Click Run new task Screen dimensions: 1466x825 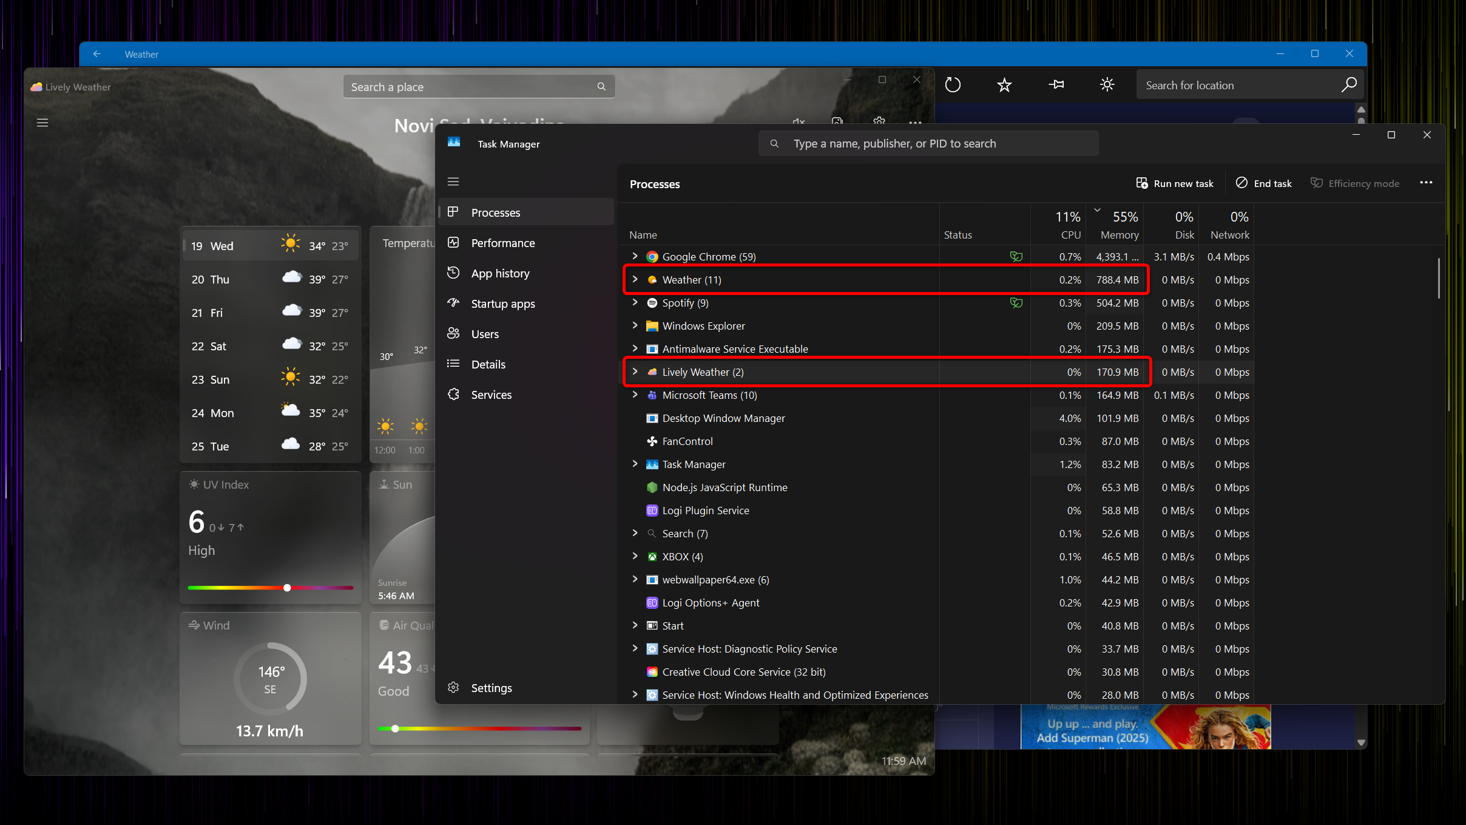point(1175,183)
